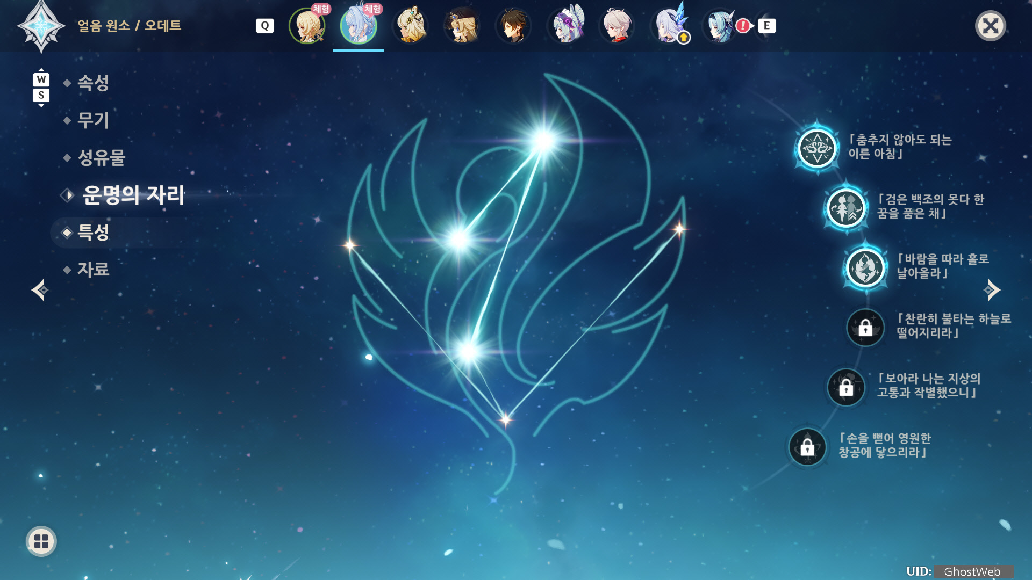Select the 운명의 자리 constellation tab
Viewport: 1032px width, 580px height.
pyautogui.click(x=133, y=195)
